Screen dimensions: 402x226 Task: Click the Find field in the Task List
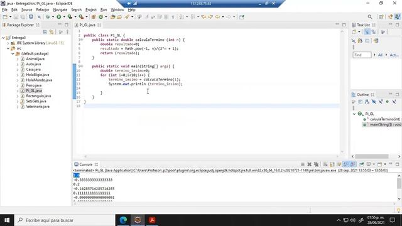click(362, 55)
